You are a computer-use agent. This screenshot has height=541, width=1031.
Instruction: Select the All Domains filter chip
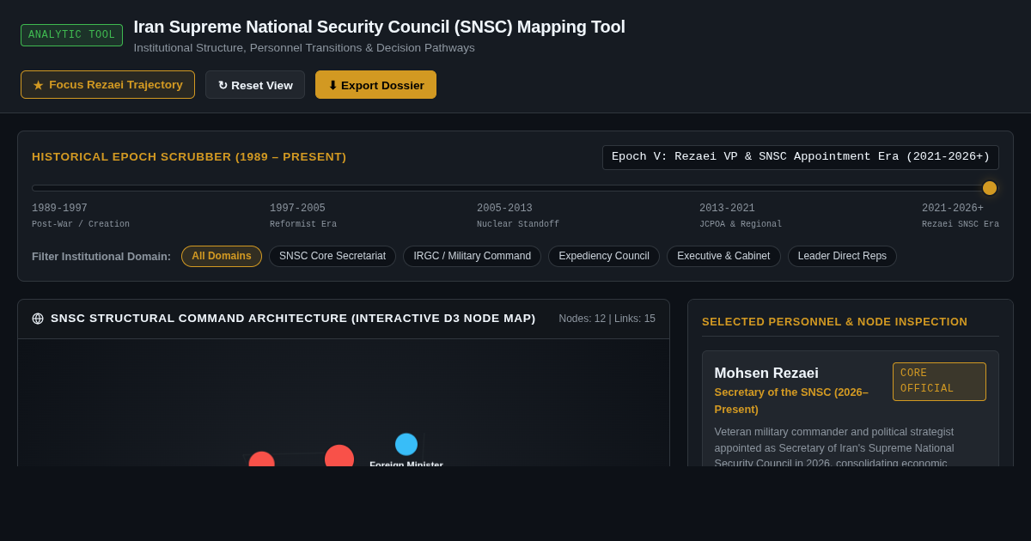[222, 256]
